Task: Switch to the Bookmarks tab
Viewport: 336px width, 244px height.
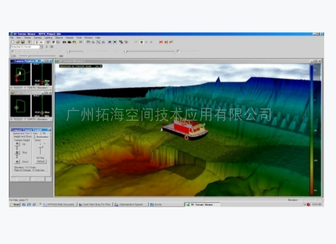Action: click(x=42, y=137)
